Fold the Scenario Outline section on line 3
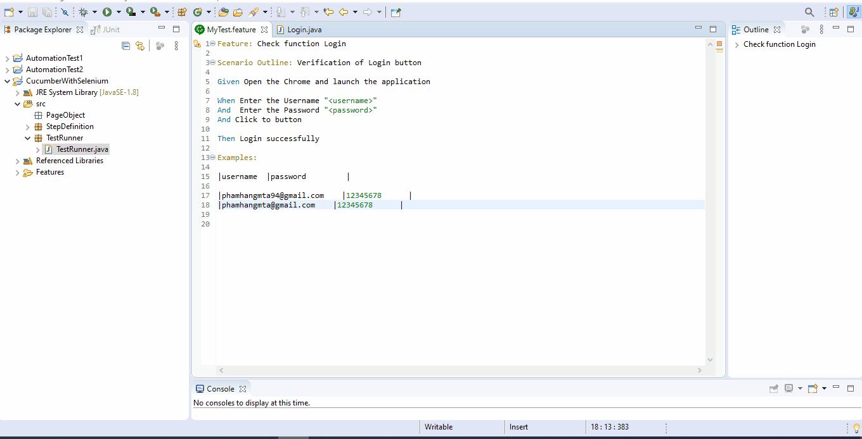This screenshot has width=862, height=439. click(212, 63)
